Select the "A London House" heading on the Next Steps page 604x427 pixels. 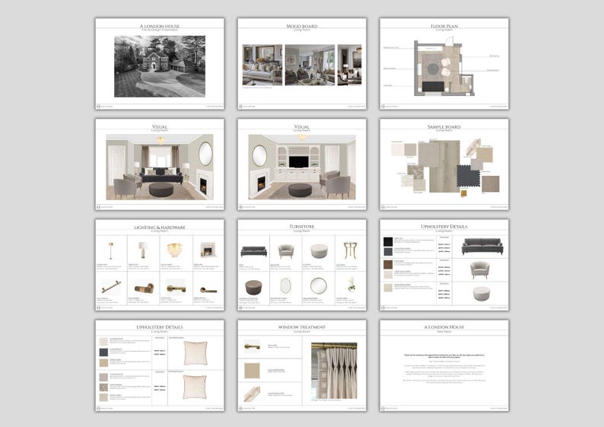444,327
